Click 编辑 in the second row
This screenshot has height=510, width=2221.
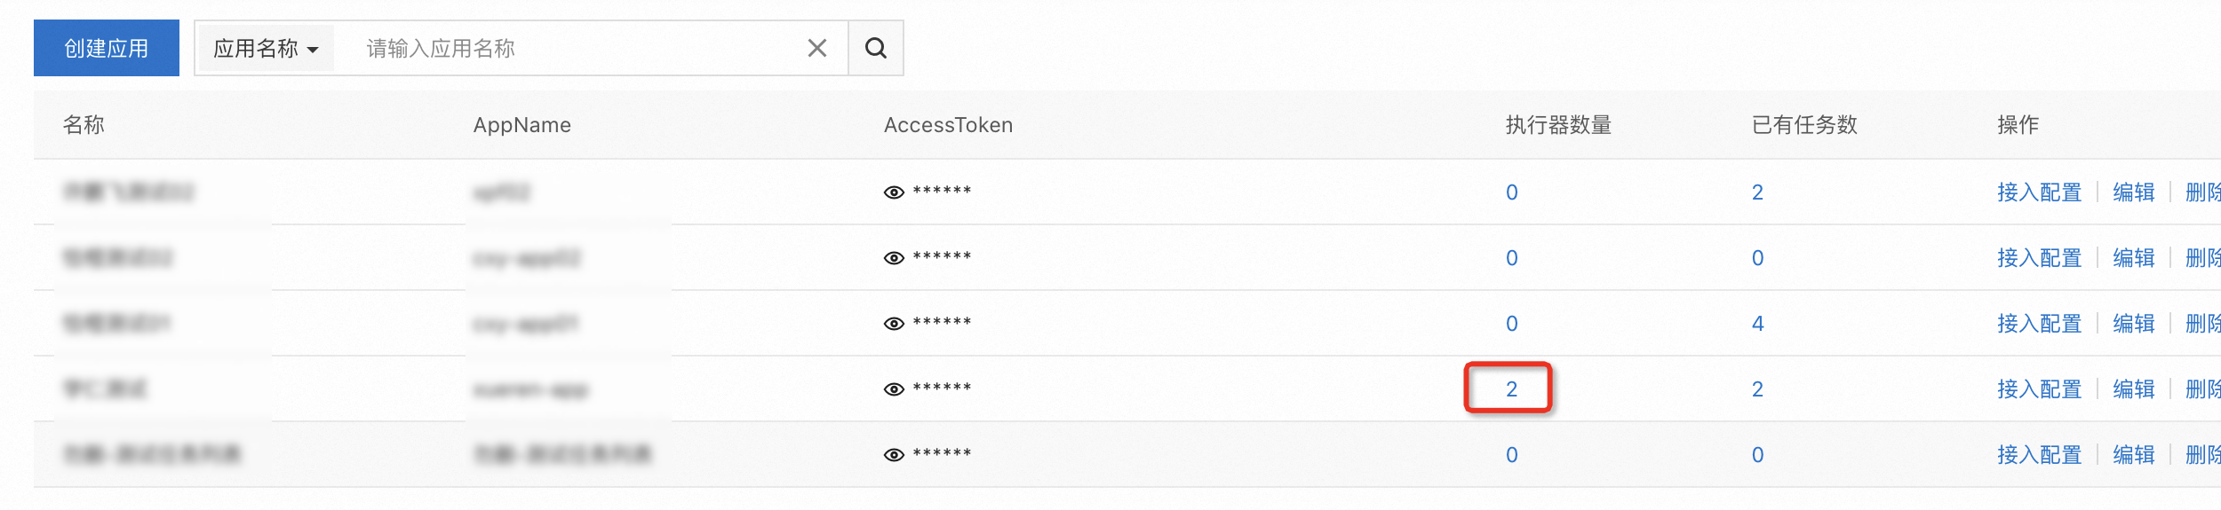tap(2133, 258)
